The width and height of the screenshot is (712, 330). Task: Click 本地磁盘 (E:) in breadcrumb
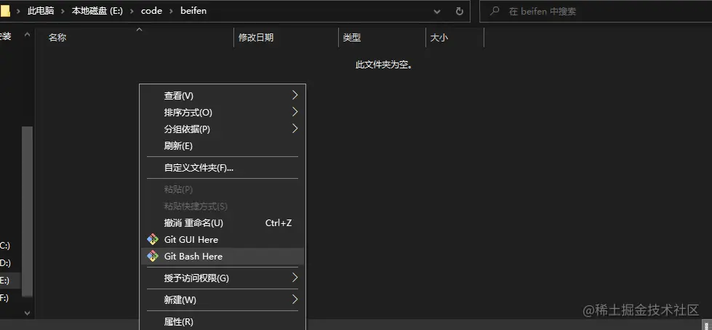click(x=97, y=11)
